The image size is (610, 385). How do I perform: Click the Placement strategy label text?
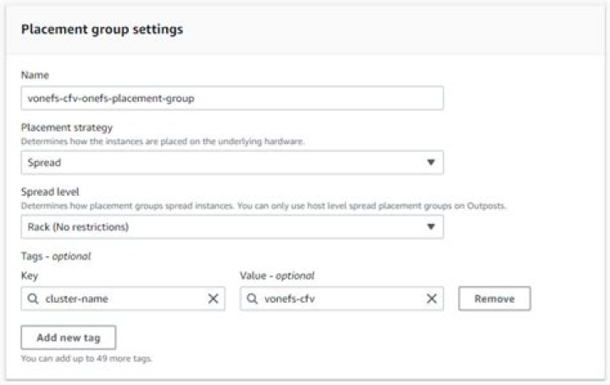(66, 128)
